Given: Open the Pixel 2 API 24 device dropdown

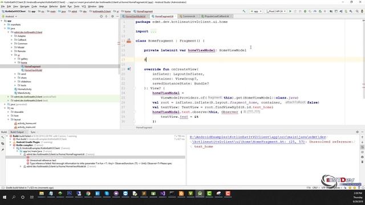Looking at the screenshot, I should point(275,11).
